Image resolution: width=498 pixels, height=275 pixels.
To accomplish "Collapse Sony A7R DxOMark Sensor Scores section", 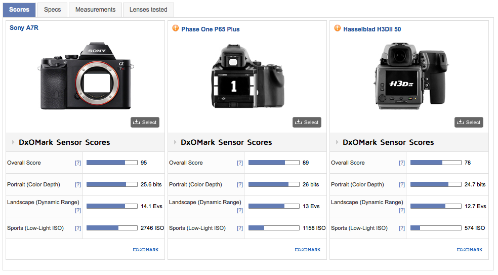I will click(13, 142).
